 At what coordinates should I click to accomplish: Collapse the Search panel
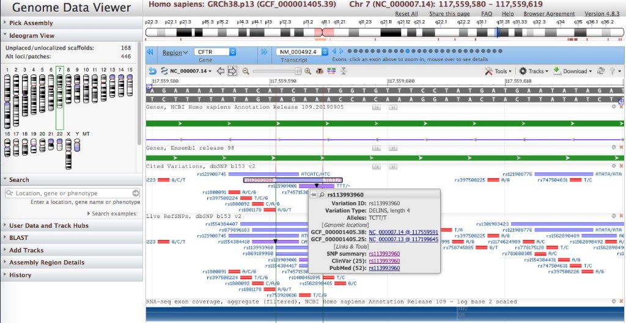[72, 180]
